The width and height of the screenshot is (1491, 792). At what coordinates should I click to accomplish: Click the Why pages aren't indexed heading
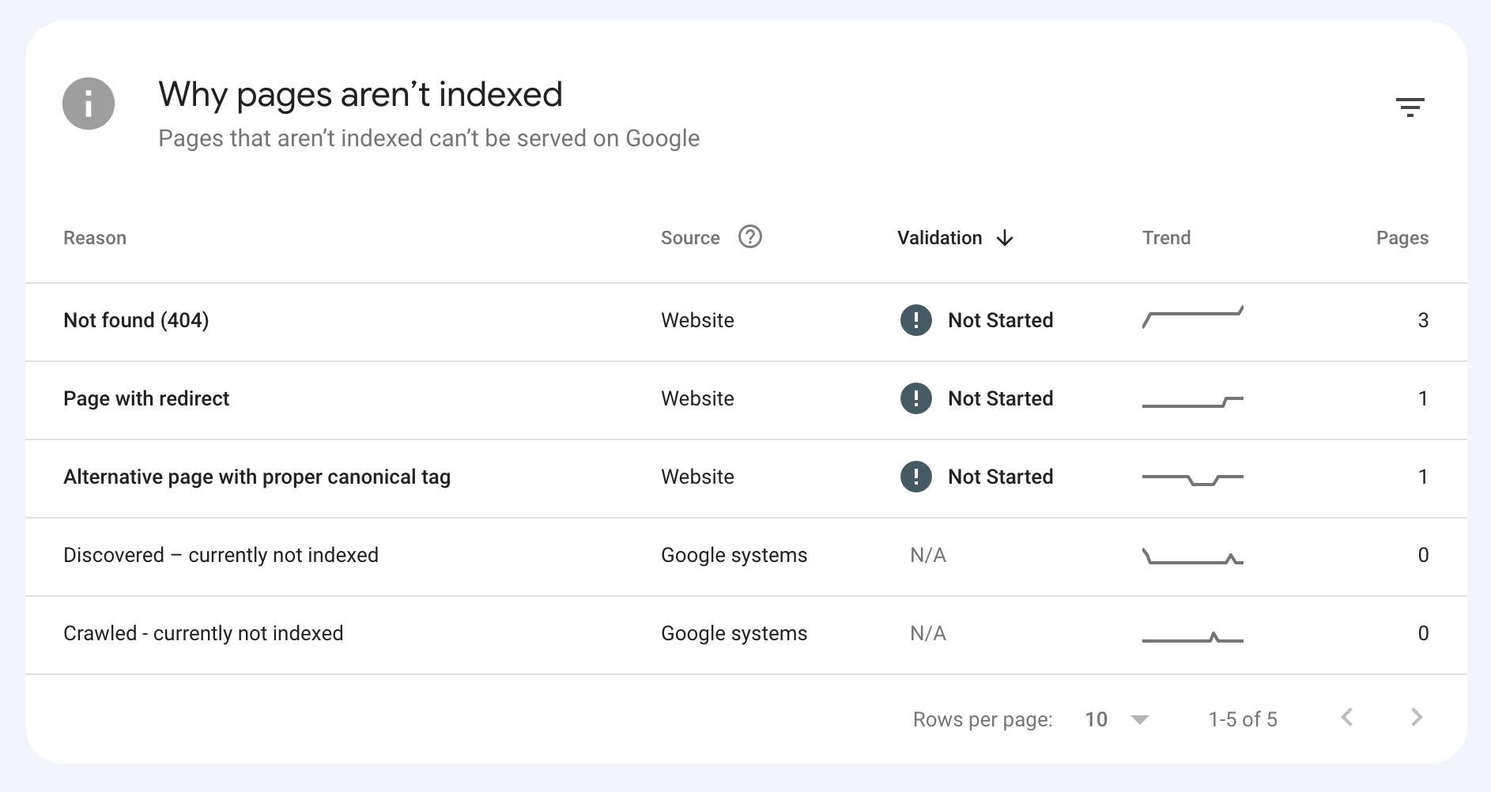[x=360, y=95]
